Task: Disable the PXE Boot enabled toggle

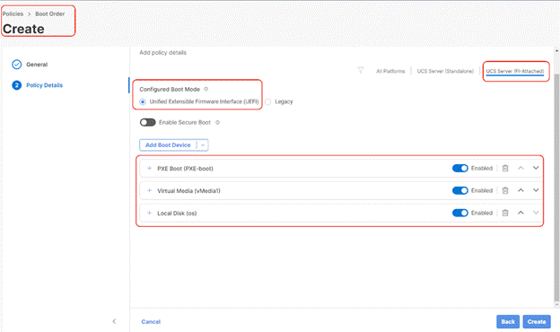Action: [460, 168]
